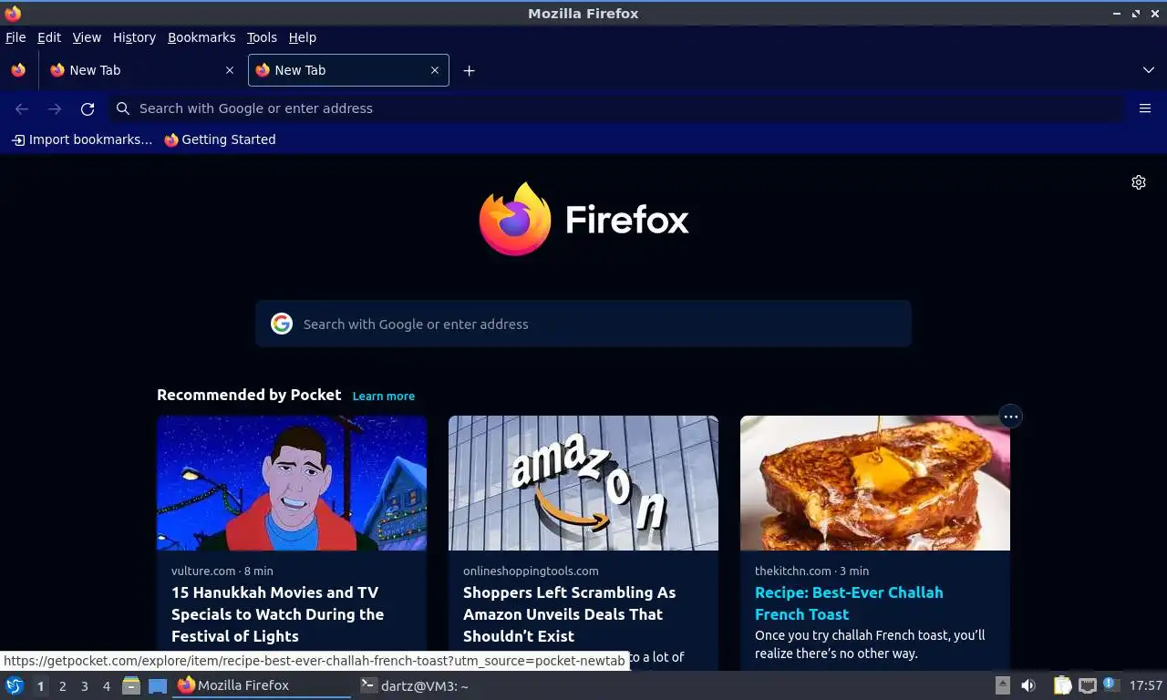Screen dimensions: 1167x700
Task: Open the Bookmarks menu
Action: (x=201, y=37)
